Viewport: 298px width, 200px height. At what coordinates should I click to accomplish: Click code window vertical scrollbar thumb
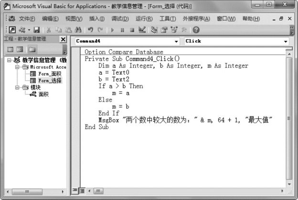click(289, 119)
